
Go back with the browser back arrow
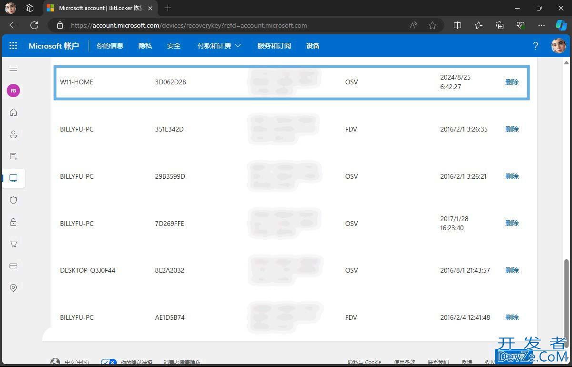pyautogui.click(x=13, y=25)
